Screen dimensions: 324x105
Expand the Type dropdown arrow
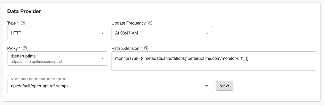tap(102, 33)
